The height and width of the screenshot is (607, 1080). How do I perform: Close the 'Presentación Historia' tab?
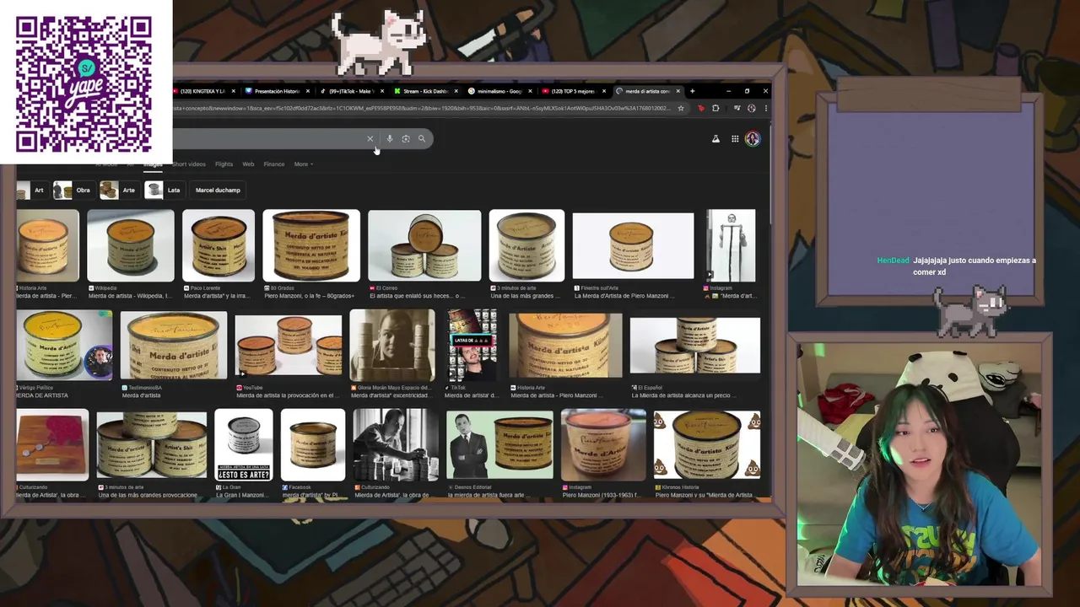(308, 91)
